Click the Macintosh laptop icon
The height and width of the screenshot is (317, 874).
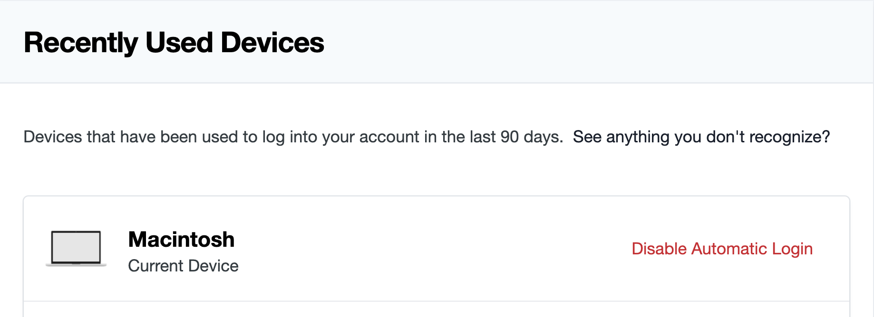pos(76,248)
